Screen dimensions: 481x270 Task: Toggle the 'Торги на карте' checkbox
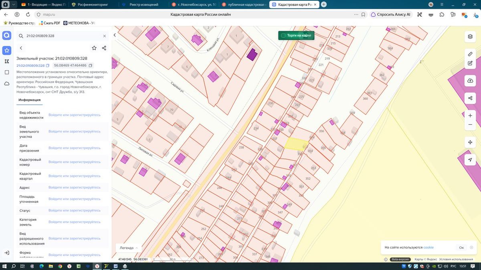pyautogui.click(x=283, y=36)
